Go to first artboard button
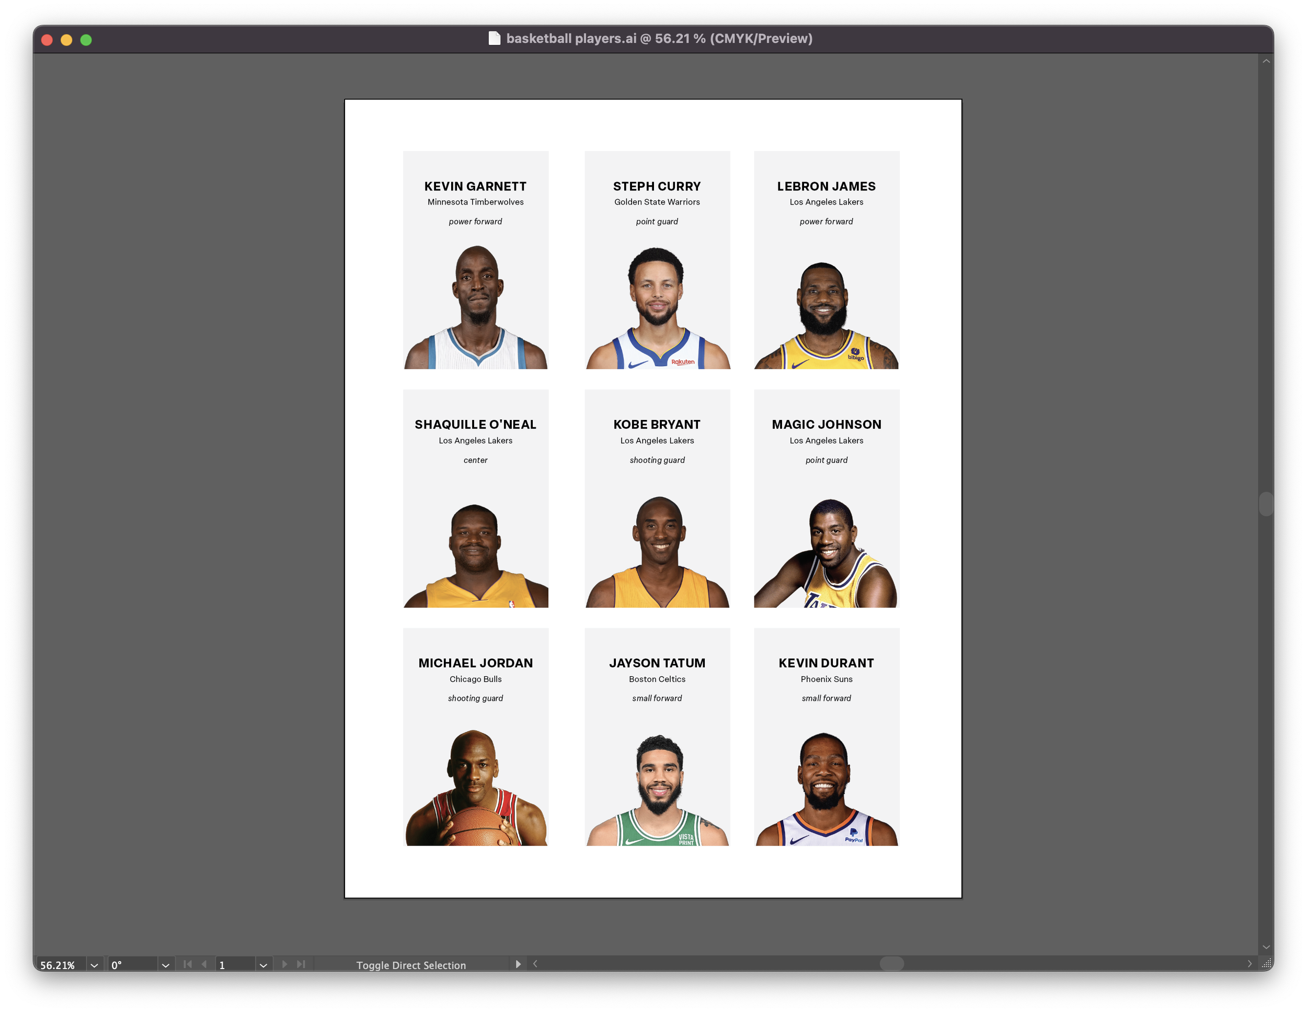 pos(187,964)
